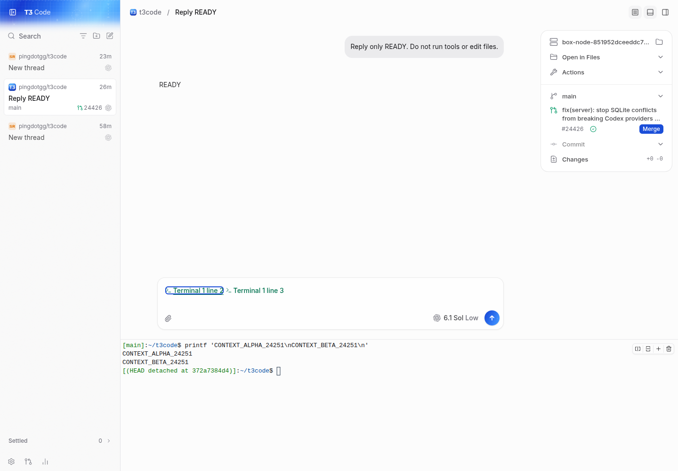Click the READY response text
The height and width of the screenshot is (471, 678).
170,85
